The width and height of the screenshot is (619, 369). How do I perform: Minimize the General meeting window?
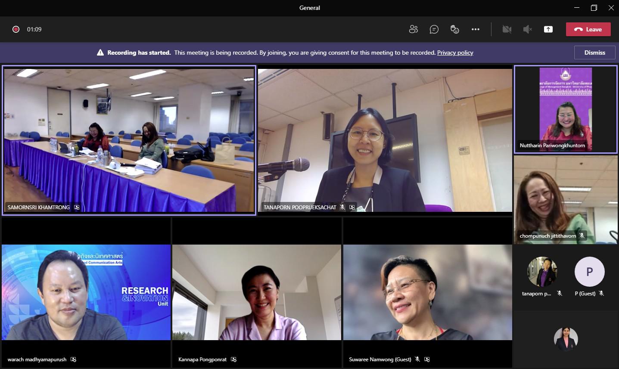click(577, 8)
